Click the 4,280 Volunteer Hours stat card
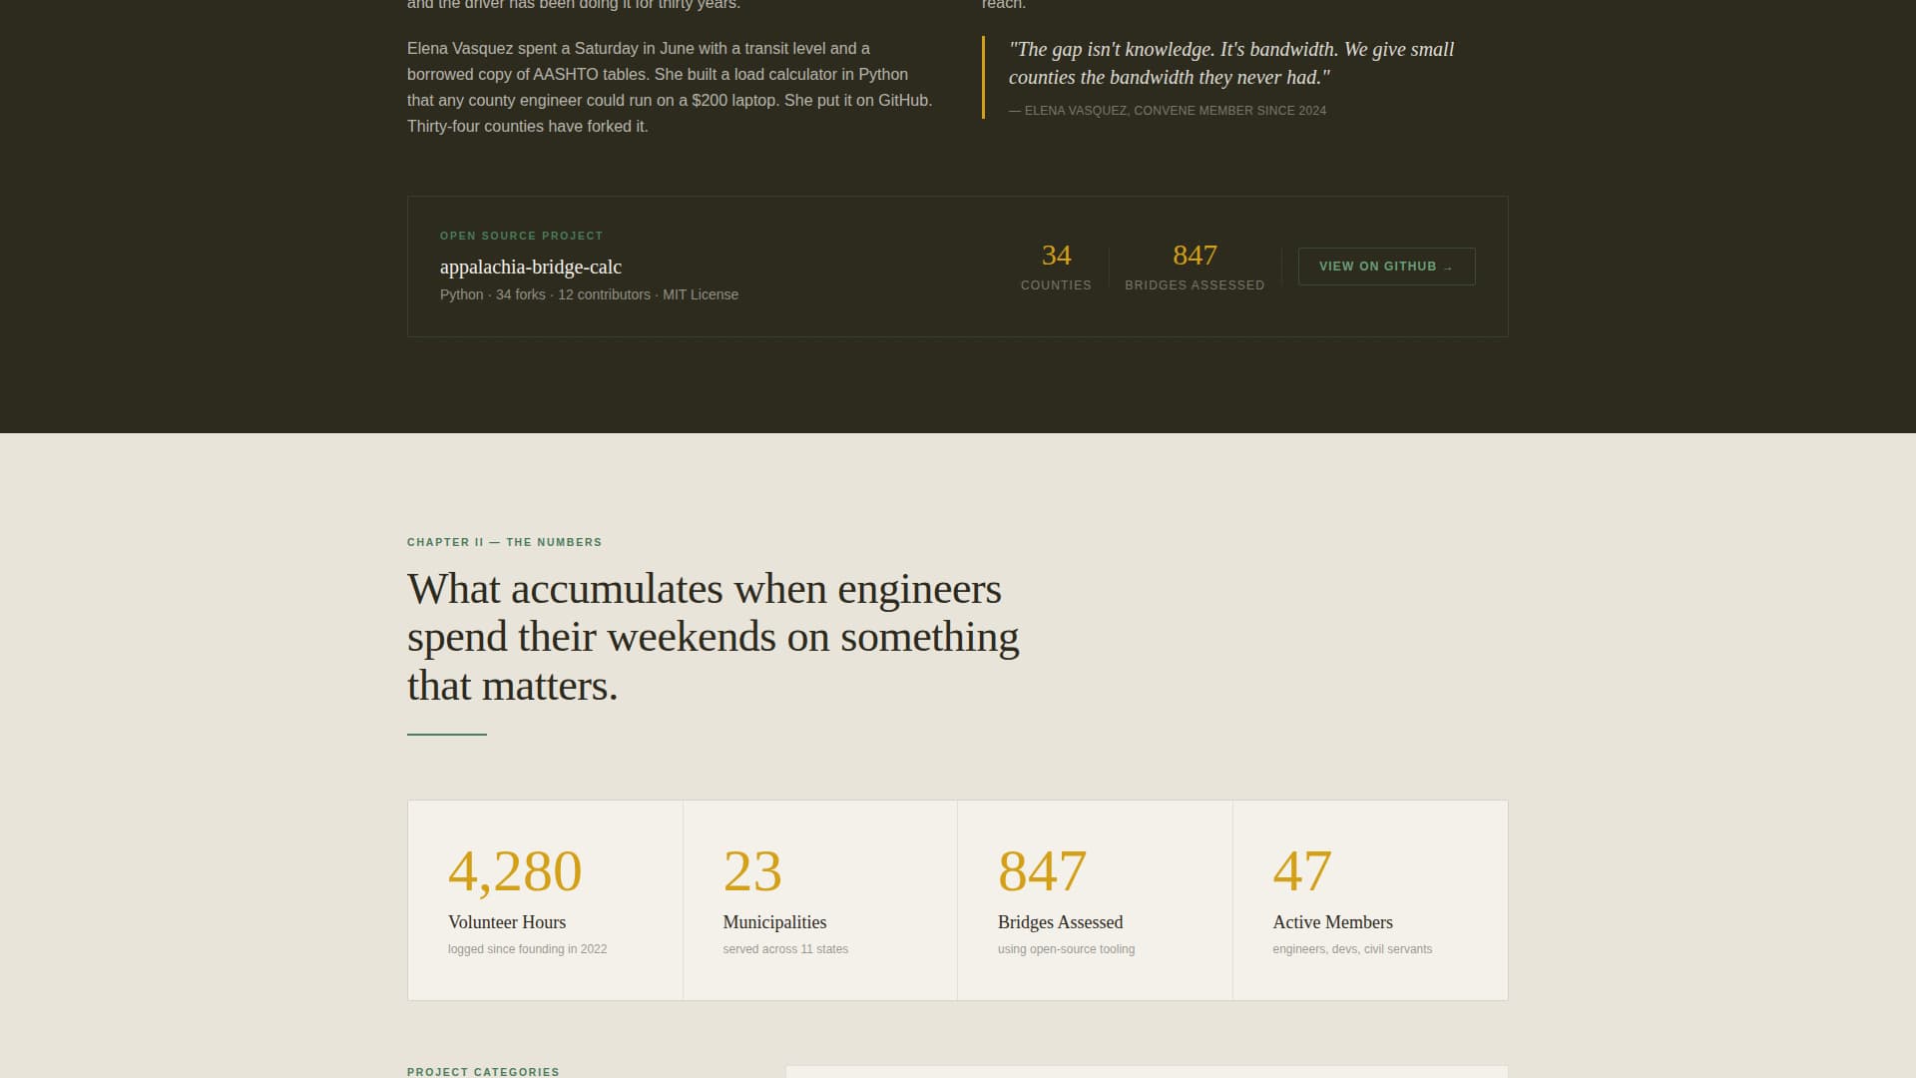Screen dimensions: 1916x1078 point(544,898)
